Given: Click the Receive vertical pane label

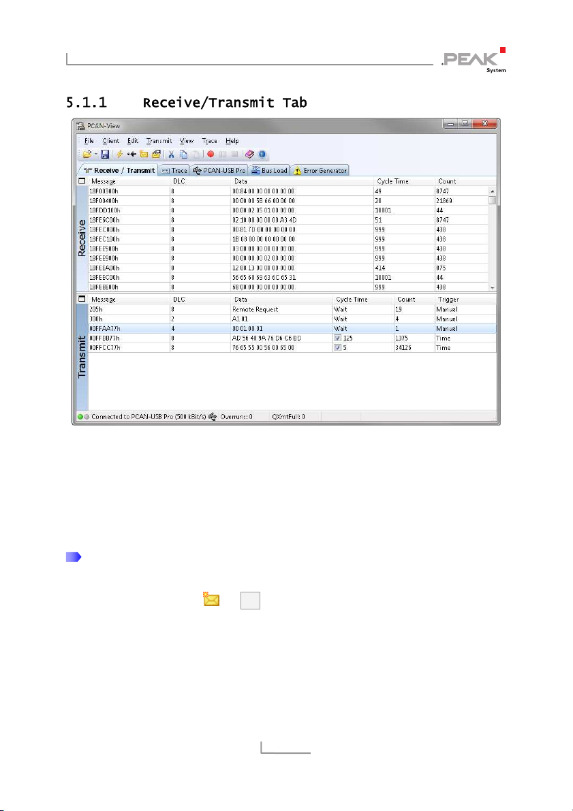Looking at the screenshot, I should tap(82, 239).
